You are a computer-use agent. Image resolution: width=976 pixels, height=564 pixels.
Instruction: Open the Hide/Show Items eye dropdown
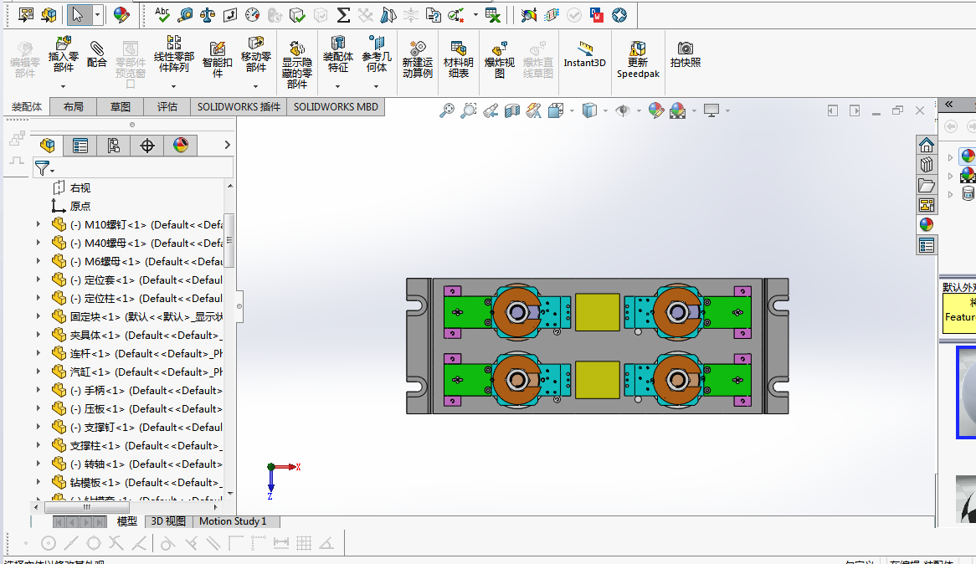[x=640, y=111]
